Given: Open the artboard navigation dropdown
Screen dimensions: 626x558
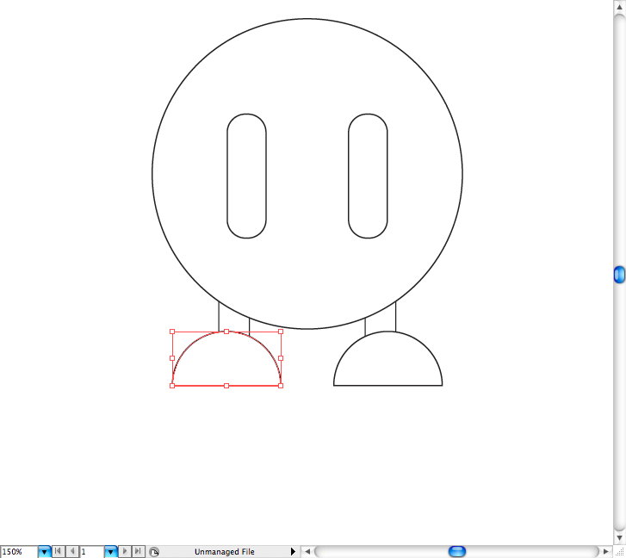Looking at the screenshot, I should point(110,551).
